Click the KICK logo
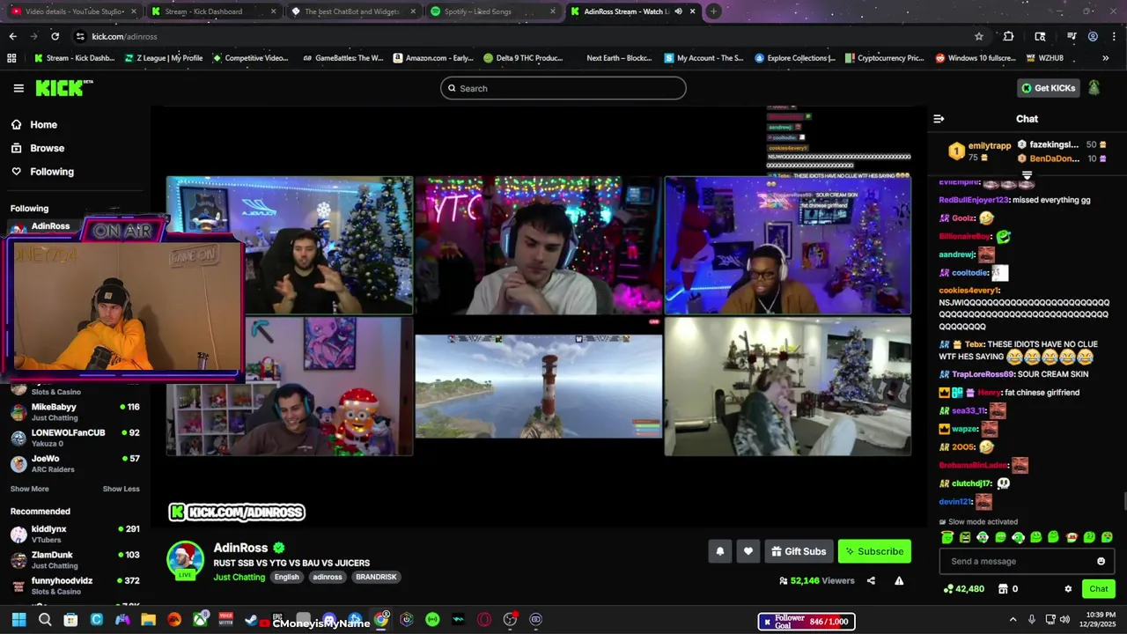 click(63, 88)
